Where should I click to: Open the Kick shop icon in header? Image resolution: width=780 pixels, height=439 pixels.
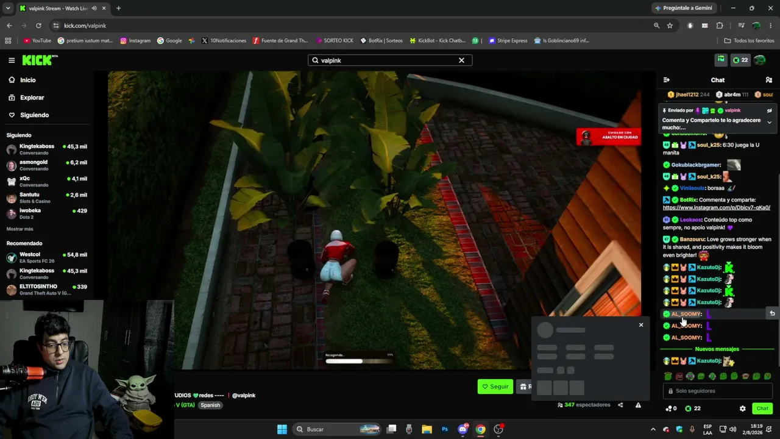click(x=721, y=60)
